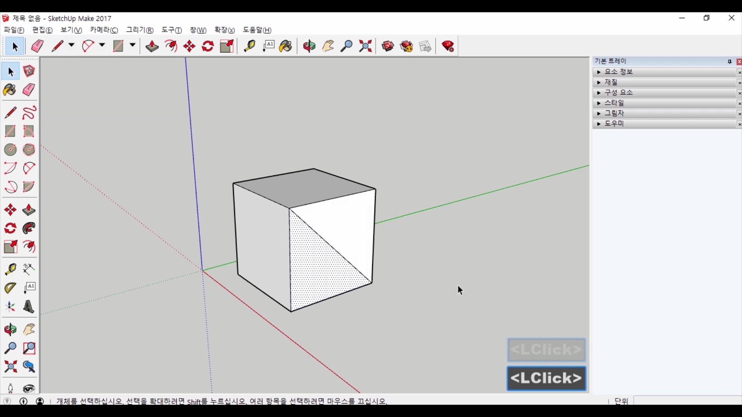The image size is (742, 417).
Task: Select the Eraser tool in top toolbar
Action: (37, 46)
